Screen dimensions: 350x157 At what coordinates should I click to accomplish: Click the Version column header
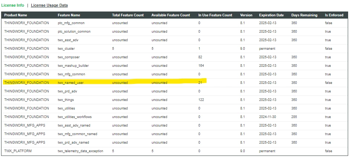pos(246,15)
